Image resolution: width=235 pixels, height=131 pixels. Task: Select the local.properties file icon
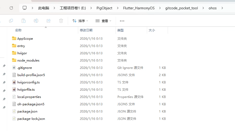[14, 97]
